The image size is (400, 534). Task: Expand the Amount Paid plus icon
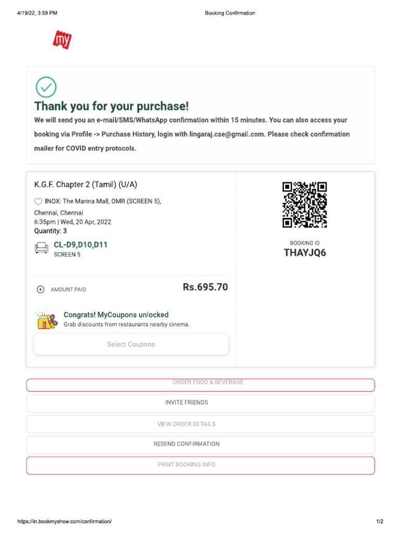41,289
